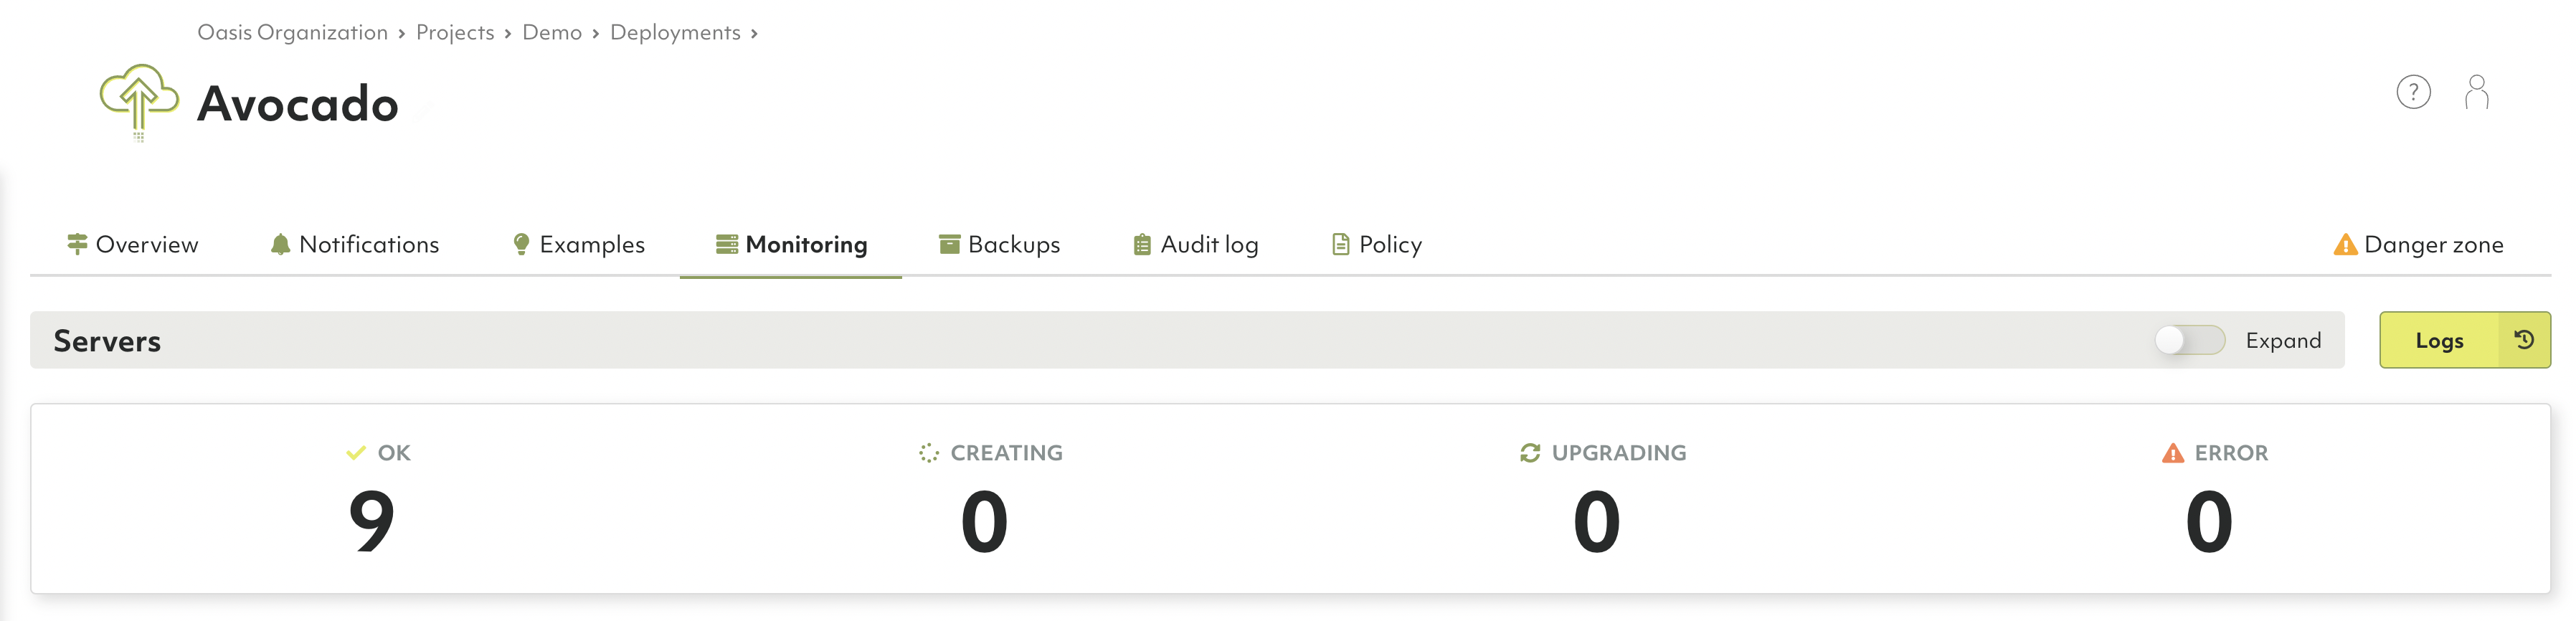Click the help question mark icon

[2412, 93]
